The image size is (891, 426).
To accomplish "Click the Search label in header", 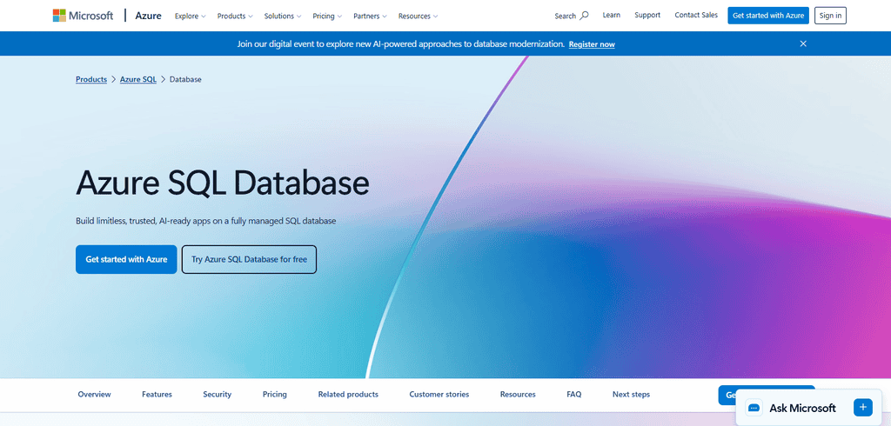I will tap(565, 16).
